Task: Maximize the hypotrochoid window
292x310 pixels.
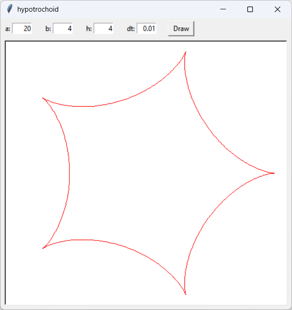Action: pos(250,9)
